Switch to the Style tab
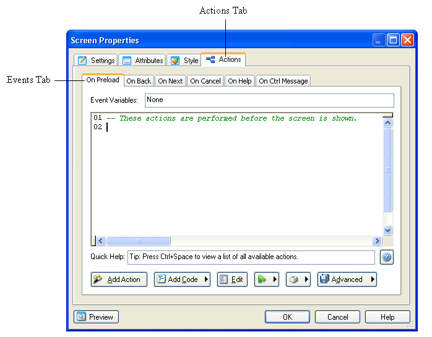 pyautogui.click(x=184, y=60)
